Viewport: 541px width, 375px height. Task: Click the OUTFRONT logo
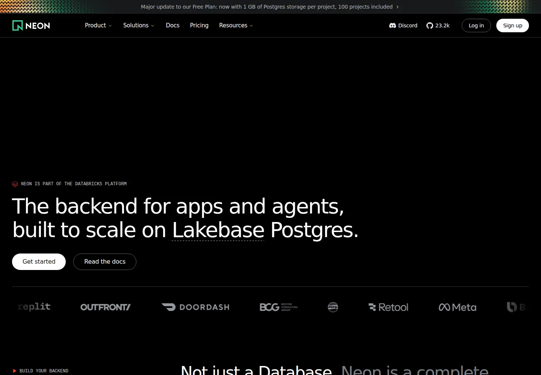(x=105, y=307)
